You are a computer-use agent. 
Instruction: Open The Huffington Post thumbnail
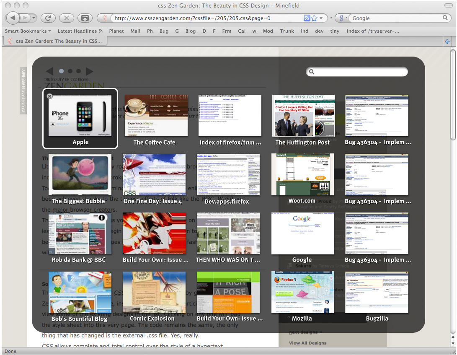[303, 120]
